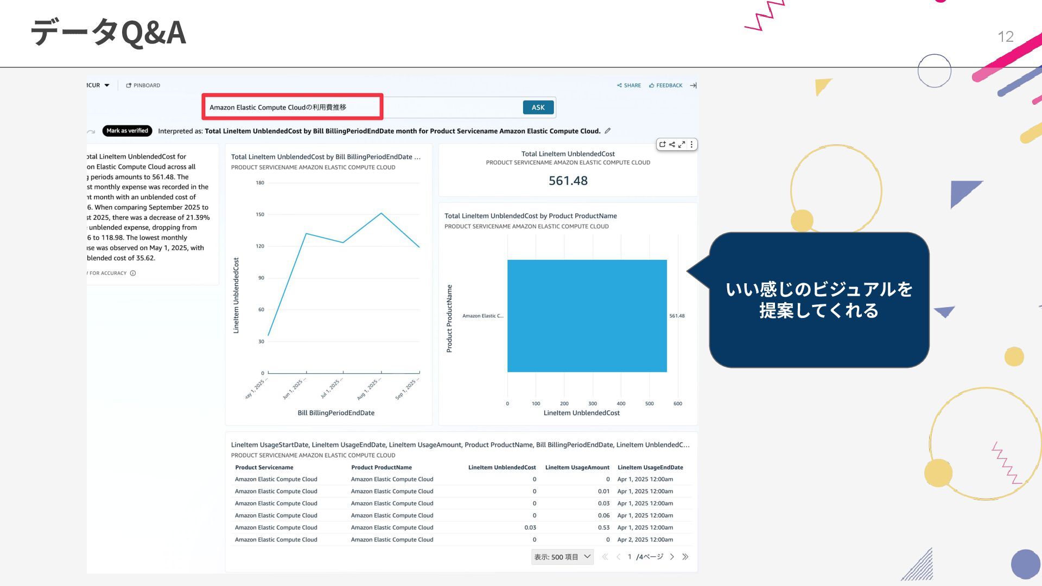The width and height of the screenshot is (1042, 586).
Task: Click the LineItem UsageAmount column header
Action: [x=577, y=467]
